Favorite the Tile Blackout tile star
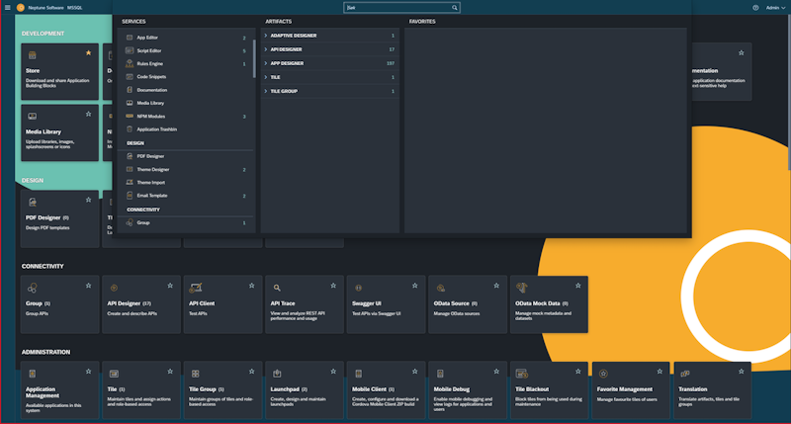Viewport: 791px width, 424px height. click(578, 371)
